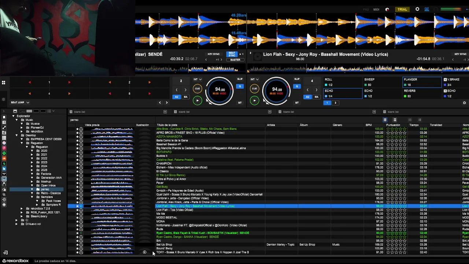The height and width of the screenshot is (264, 469).
Task: Click the yellow TRIAL badge
Action: point(402,10)
